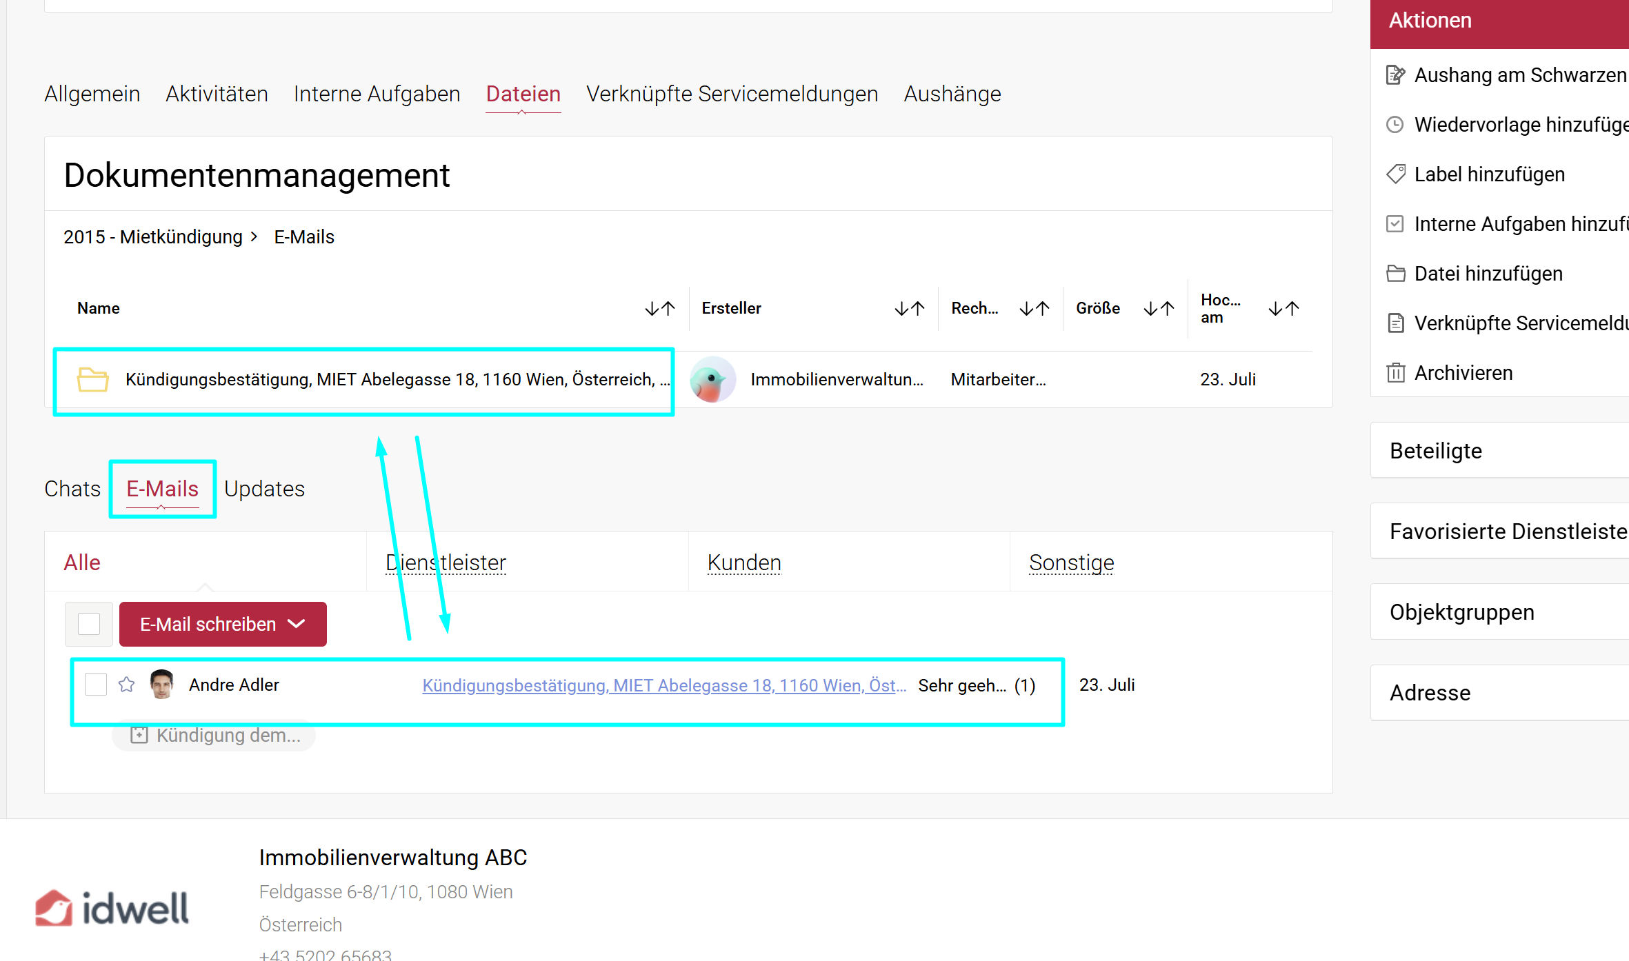Sort files by Ersteller column
Viewport: 1629px width, 961px height.
click(x=910, y=309)
